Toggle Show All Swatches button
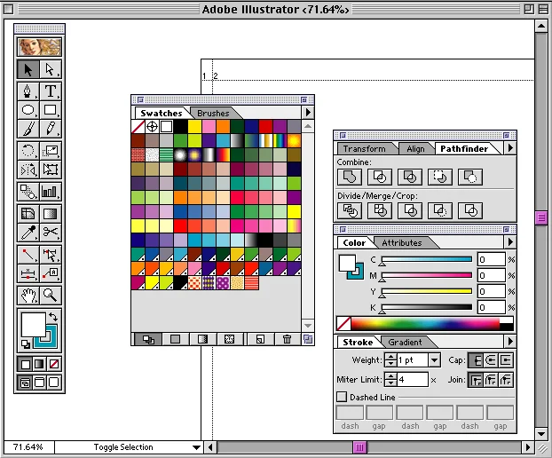 pyautogui.click(x=148, y=339)
